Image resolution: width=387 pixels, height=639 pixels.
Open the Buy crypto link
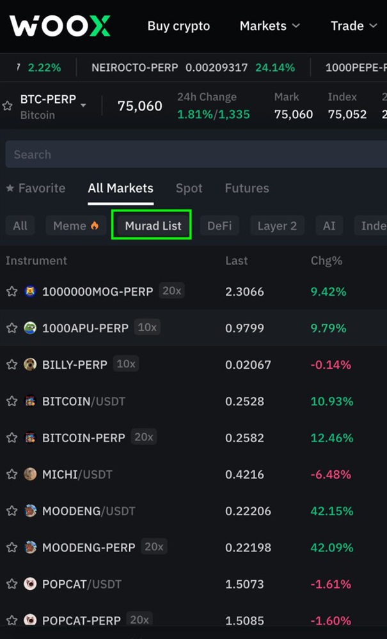coord(178,26)
